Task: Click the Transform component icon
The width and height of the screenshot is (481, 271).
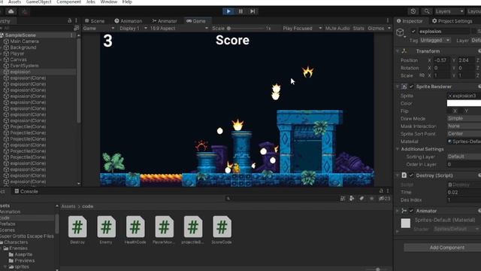Action: (x=404, y=51)
